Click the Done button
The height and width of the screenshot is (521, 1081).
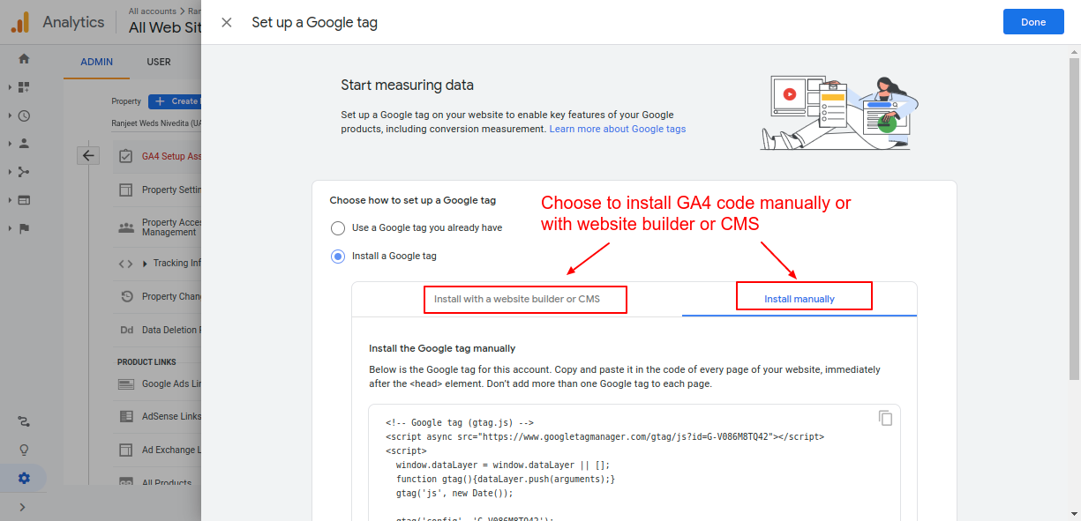pos(1032,21)
